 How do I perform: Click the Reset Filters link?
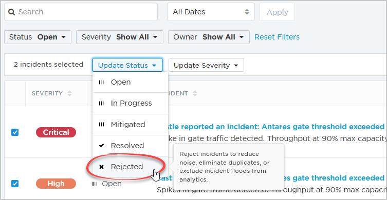tap(277, 37)
